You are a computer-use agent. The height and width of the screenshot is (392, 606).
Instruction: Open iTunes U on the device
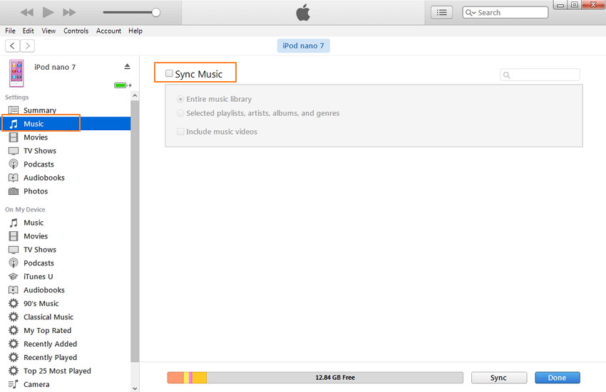[x=38, y=277]
